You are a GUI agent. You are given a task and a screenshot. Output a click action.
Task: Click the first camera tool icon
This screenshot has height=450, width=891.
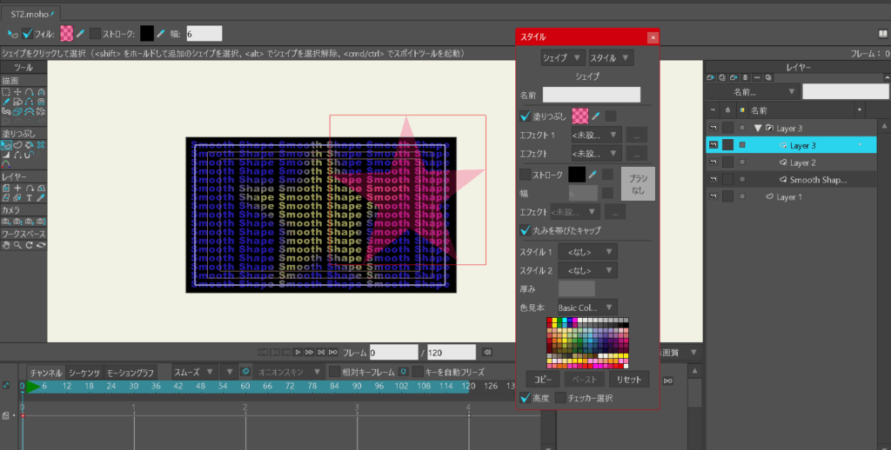(7, 222)
